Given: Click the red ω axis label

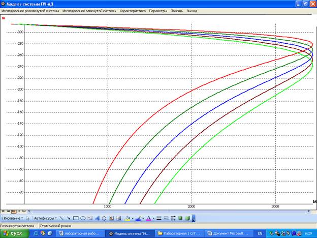Looking at the screenshot, I should [x=3, y=18].
